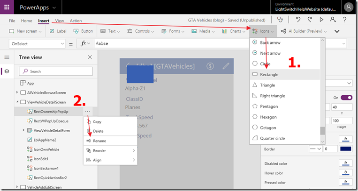
Task: Select Right triangle from icons list
Action: (285, 96)
